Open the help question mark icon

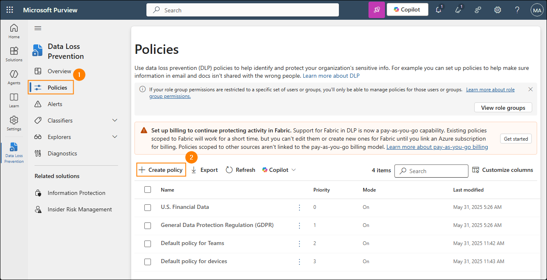[517, 10]
